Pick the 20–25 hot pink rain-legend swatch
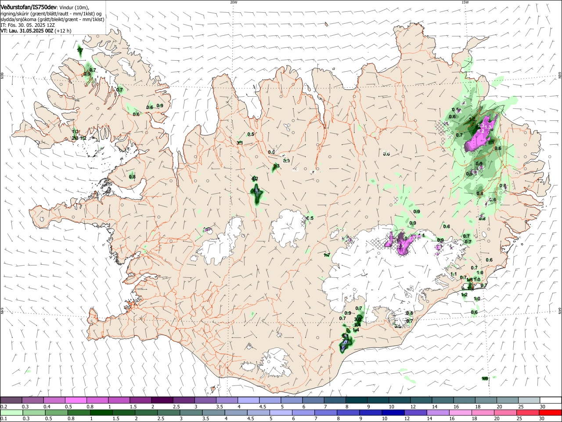 [x=504, y=412]
